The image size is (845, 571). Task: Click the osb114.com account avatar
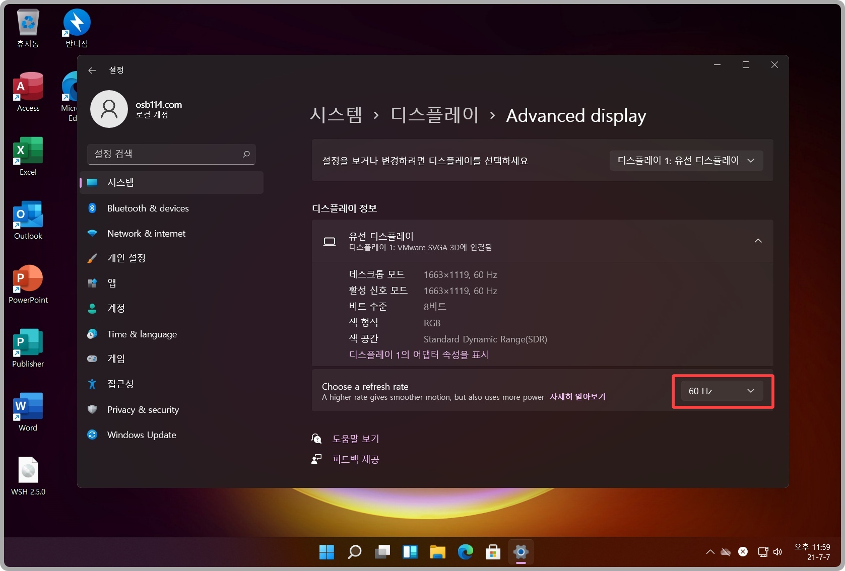pos(109,109)
